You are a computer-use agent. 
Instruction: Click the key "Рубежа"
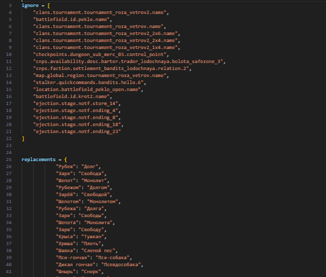coord(67,209)
